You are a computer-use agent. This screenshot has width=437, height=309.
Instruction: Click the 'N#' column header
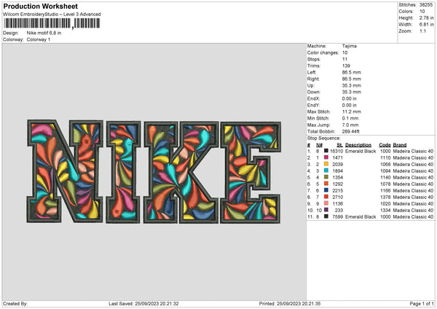pos(319,145)
